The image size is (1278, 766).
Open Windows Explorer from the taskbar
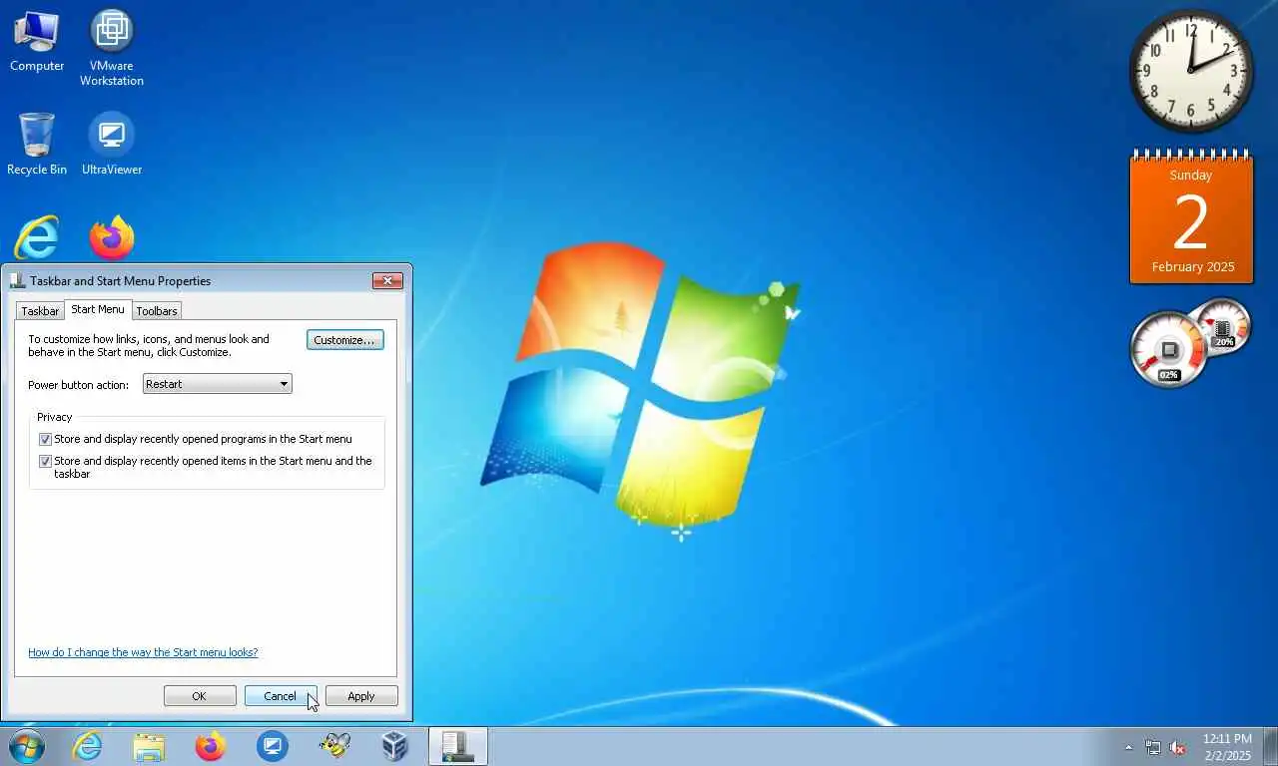(x=149, y=746)
